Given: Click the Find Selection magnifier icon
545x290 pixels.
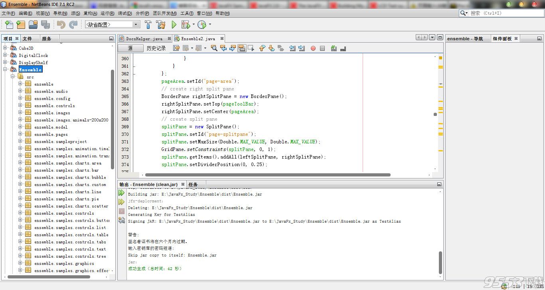Looking at the screenshot, I should coord(214,48).
